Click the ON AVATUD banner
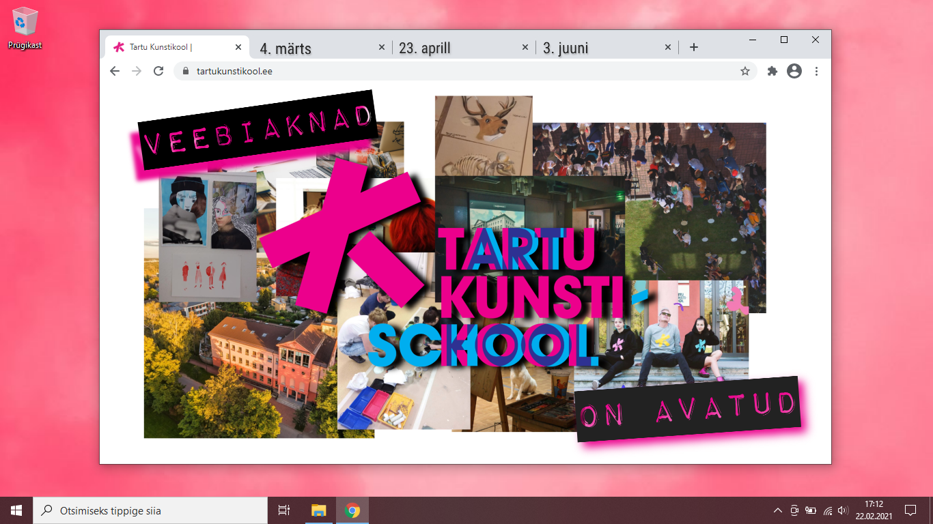933x524 pixels. [x=688, y=409]
